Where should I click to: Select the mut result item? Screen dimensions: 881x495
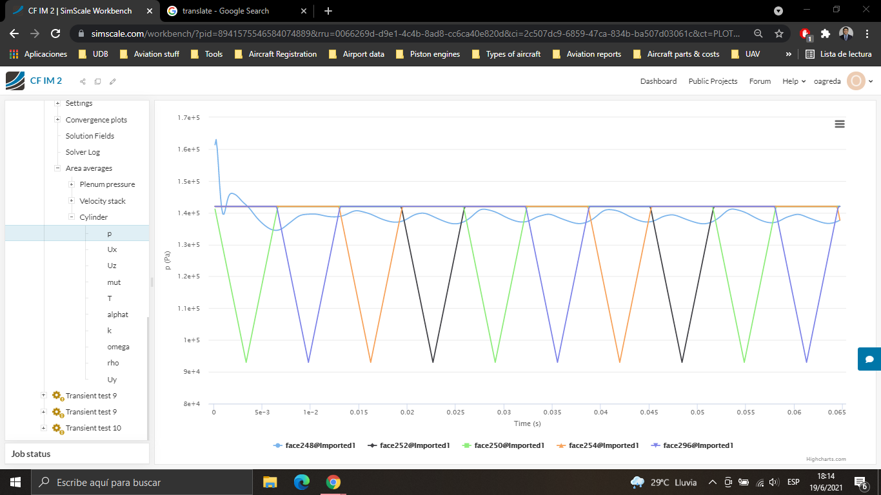(x=114, y=282)
